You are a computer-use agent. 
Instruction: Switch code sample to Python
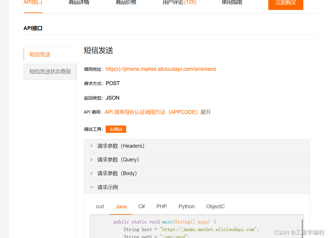tap(187, 207)
